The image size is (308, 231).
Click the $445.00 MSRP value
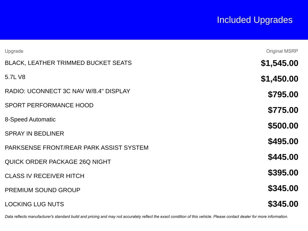(x=283, y=157)
